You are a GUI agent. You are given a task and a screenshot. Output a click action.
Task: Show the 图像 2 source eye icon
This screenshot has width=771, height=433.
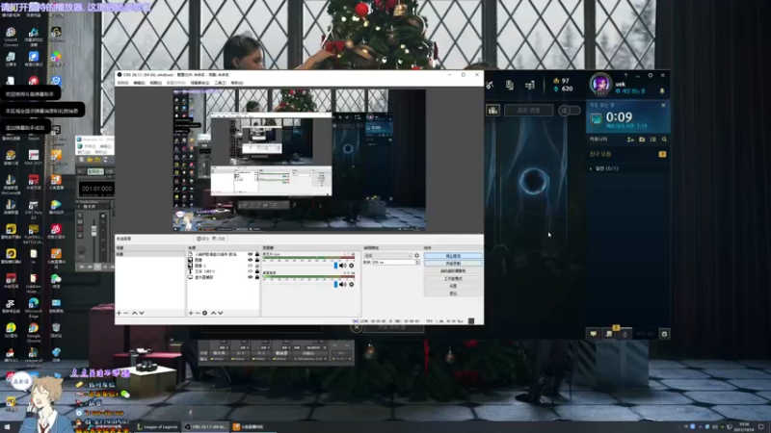tap(251, 266)
